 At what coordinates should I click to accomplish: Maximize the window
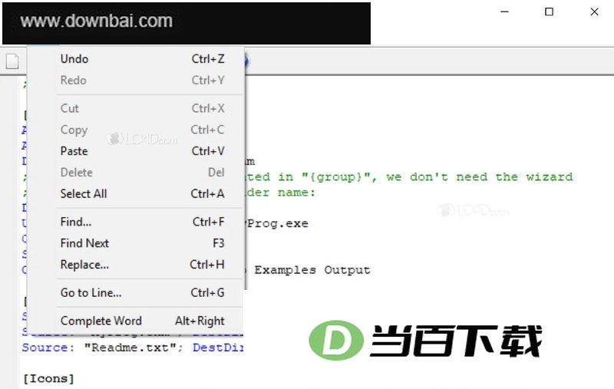[x=550, y=12]
